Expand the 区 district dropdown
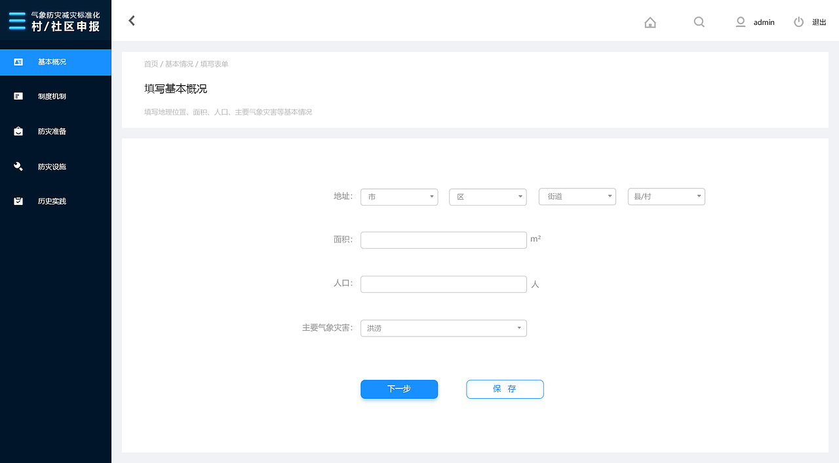The width and height of the screenshot is (839, 463). coord(488,196)
